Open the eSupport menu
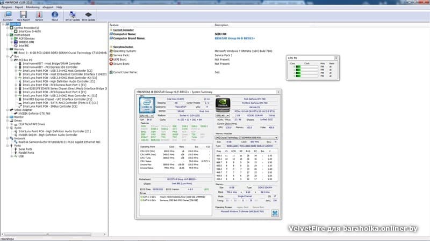The width and height of the screenshot is (430, 241). [x=48, y=7]
